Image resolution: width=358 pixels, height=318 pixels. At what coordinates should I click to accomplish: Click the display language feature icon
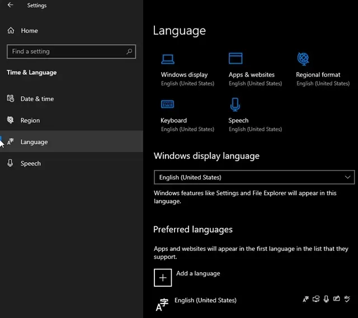(306, 299)
